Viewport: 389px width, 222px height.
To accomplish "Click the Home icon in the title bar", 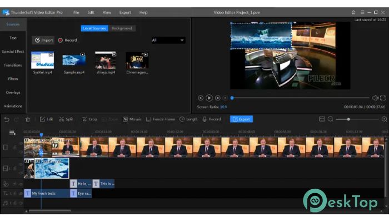I will (x=353, y=12).
